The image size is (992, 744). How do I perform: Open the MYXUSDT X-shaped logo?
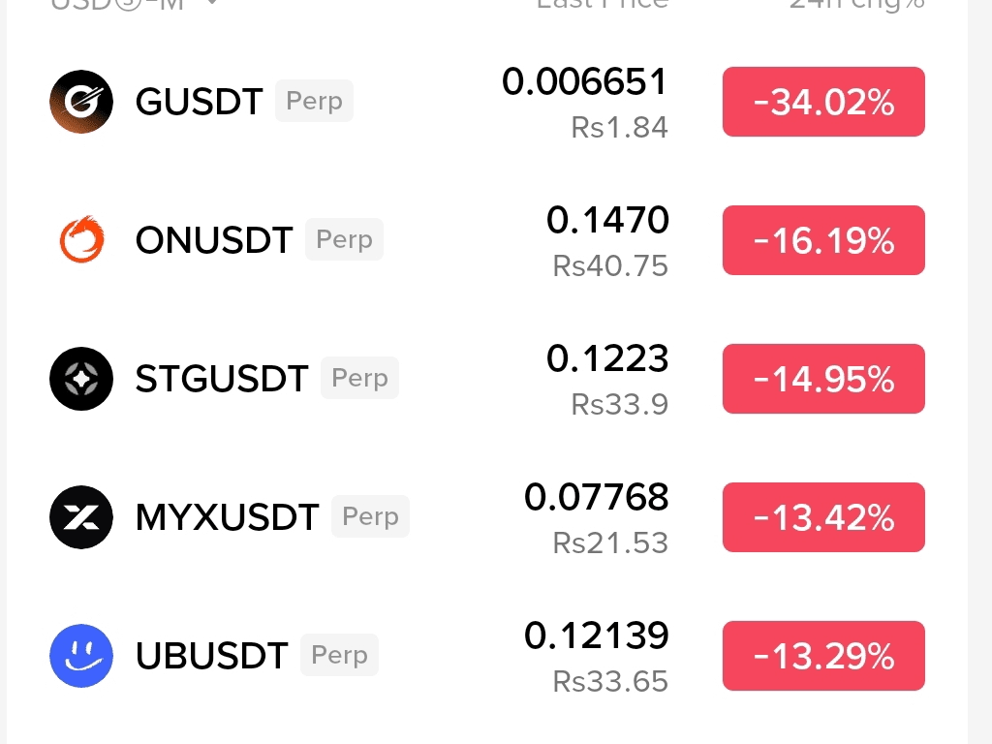(x=81, y=517)
